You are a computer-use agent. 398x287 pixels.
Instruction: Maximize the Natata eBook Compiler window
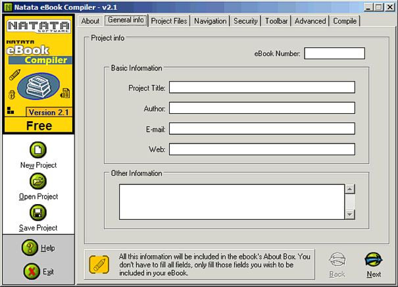378,7
